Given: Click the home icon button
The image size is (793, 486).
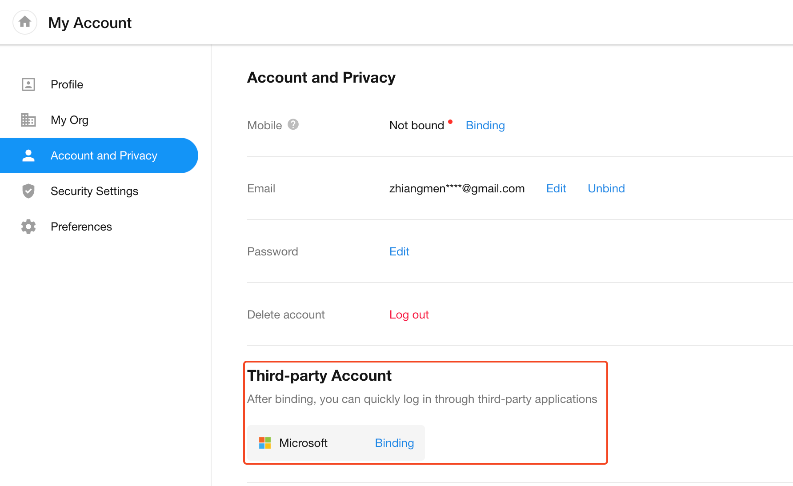Looking at the screenshot, I should coord(25,22).
